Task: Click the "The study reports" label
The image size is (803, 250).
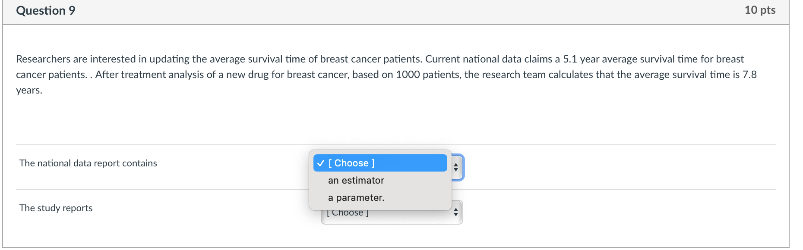Action: (56, 208)
